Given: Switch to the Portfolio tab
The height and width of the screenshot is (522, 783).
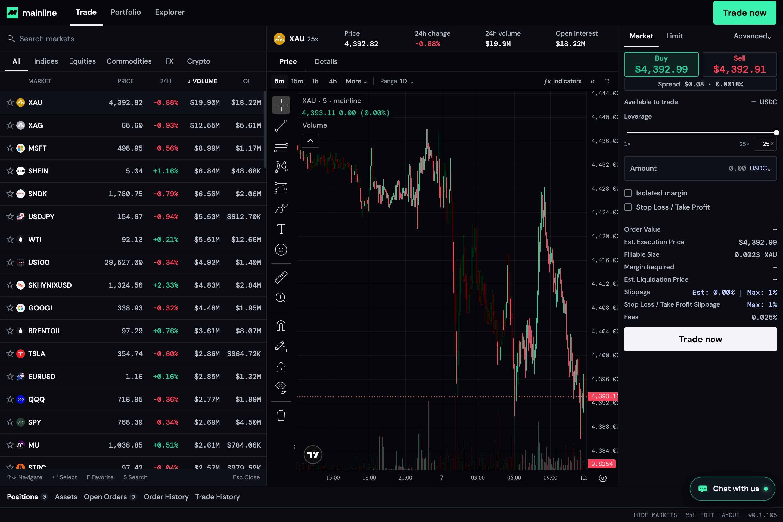Looking at the screenshot, I should click(x=126, y=12).
